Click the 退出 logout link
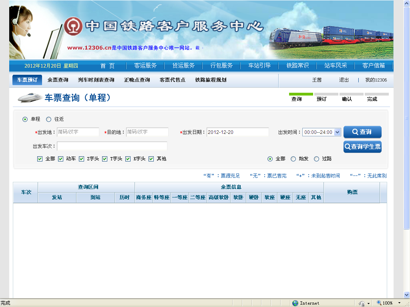This screenshot has width=410, height=307. (x=344, y=80)
